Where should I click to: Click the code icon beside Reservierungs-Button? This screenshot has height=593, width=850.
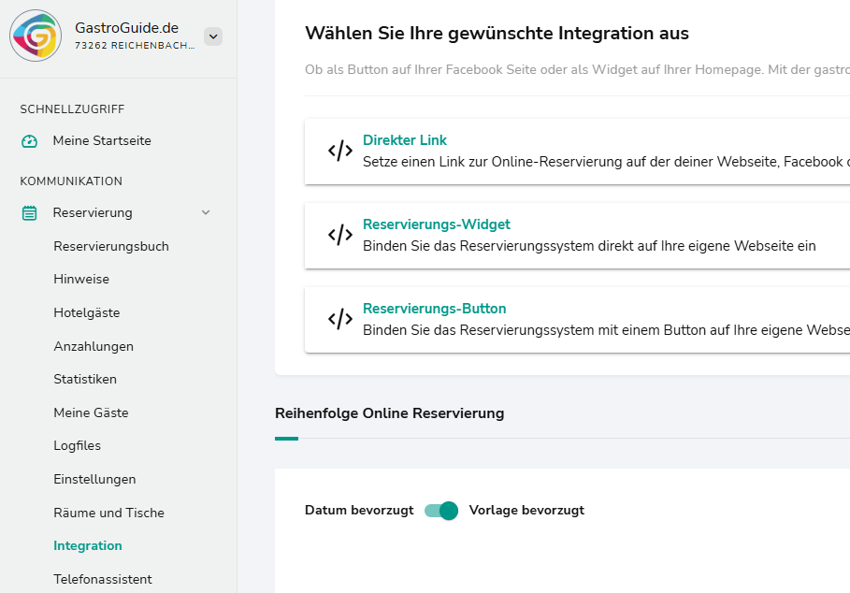(x=339, y=319)
